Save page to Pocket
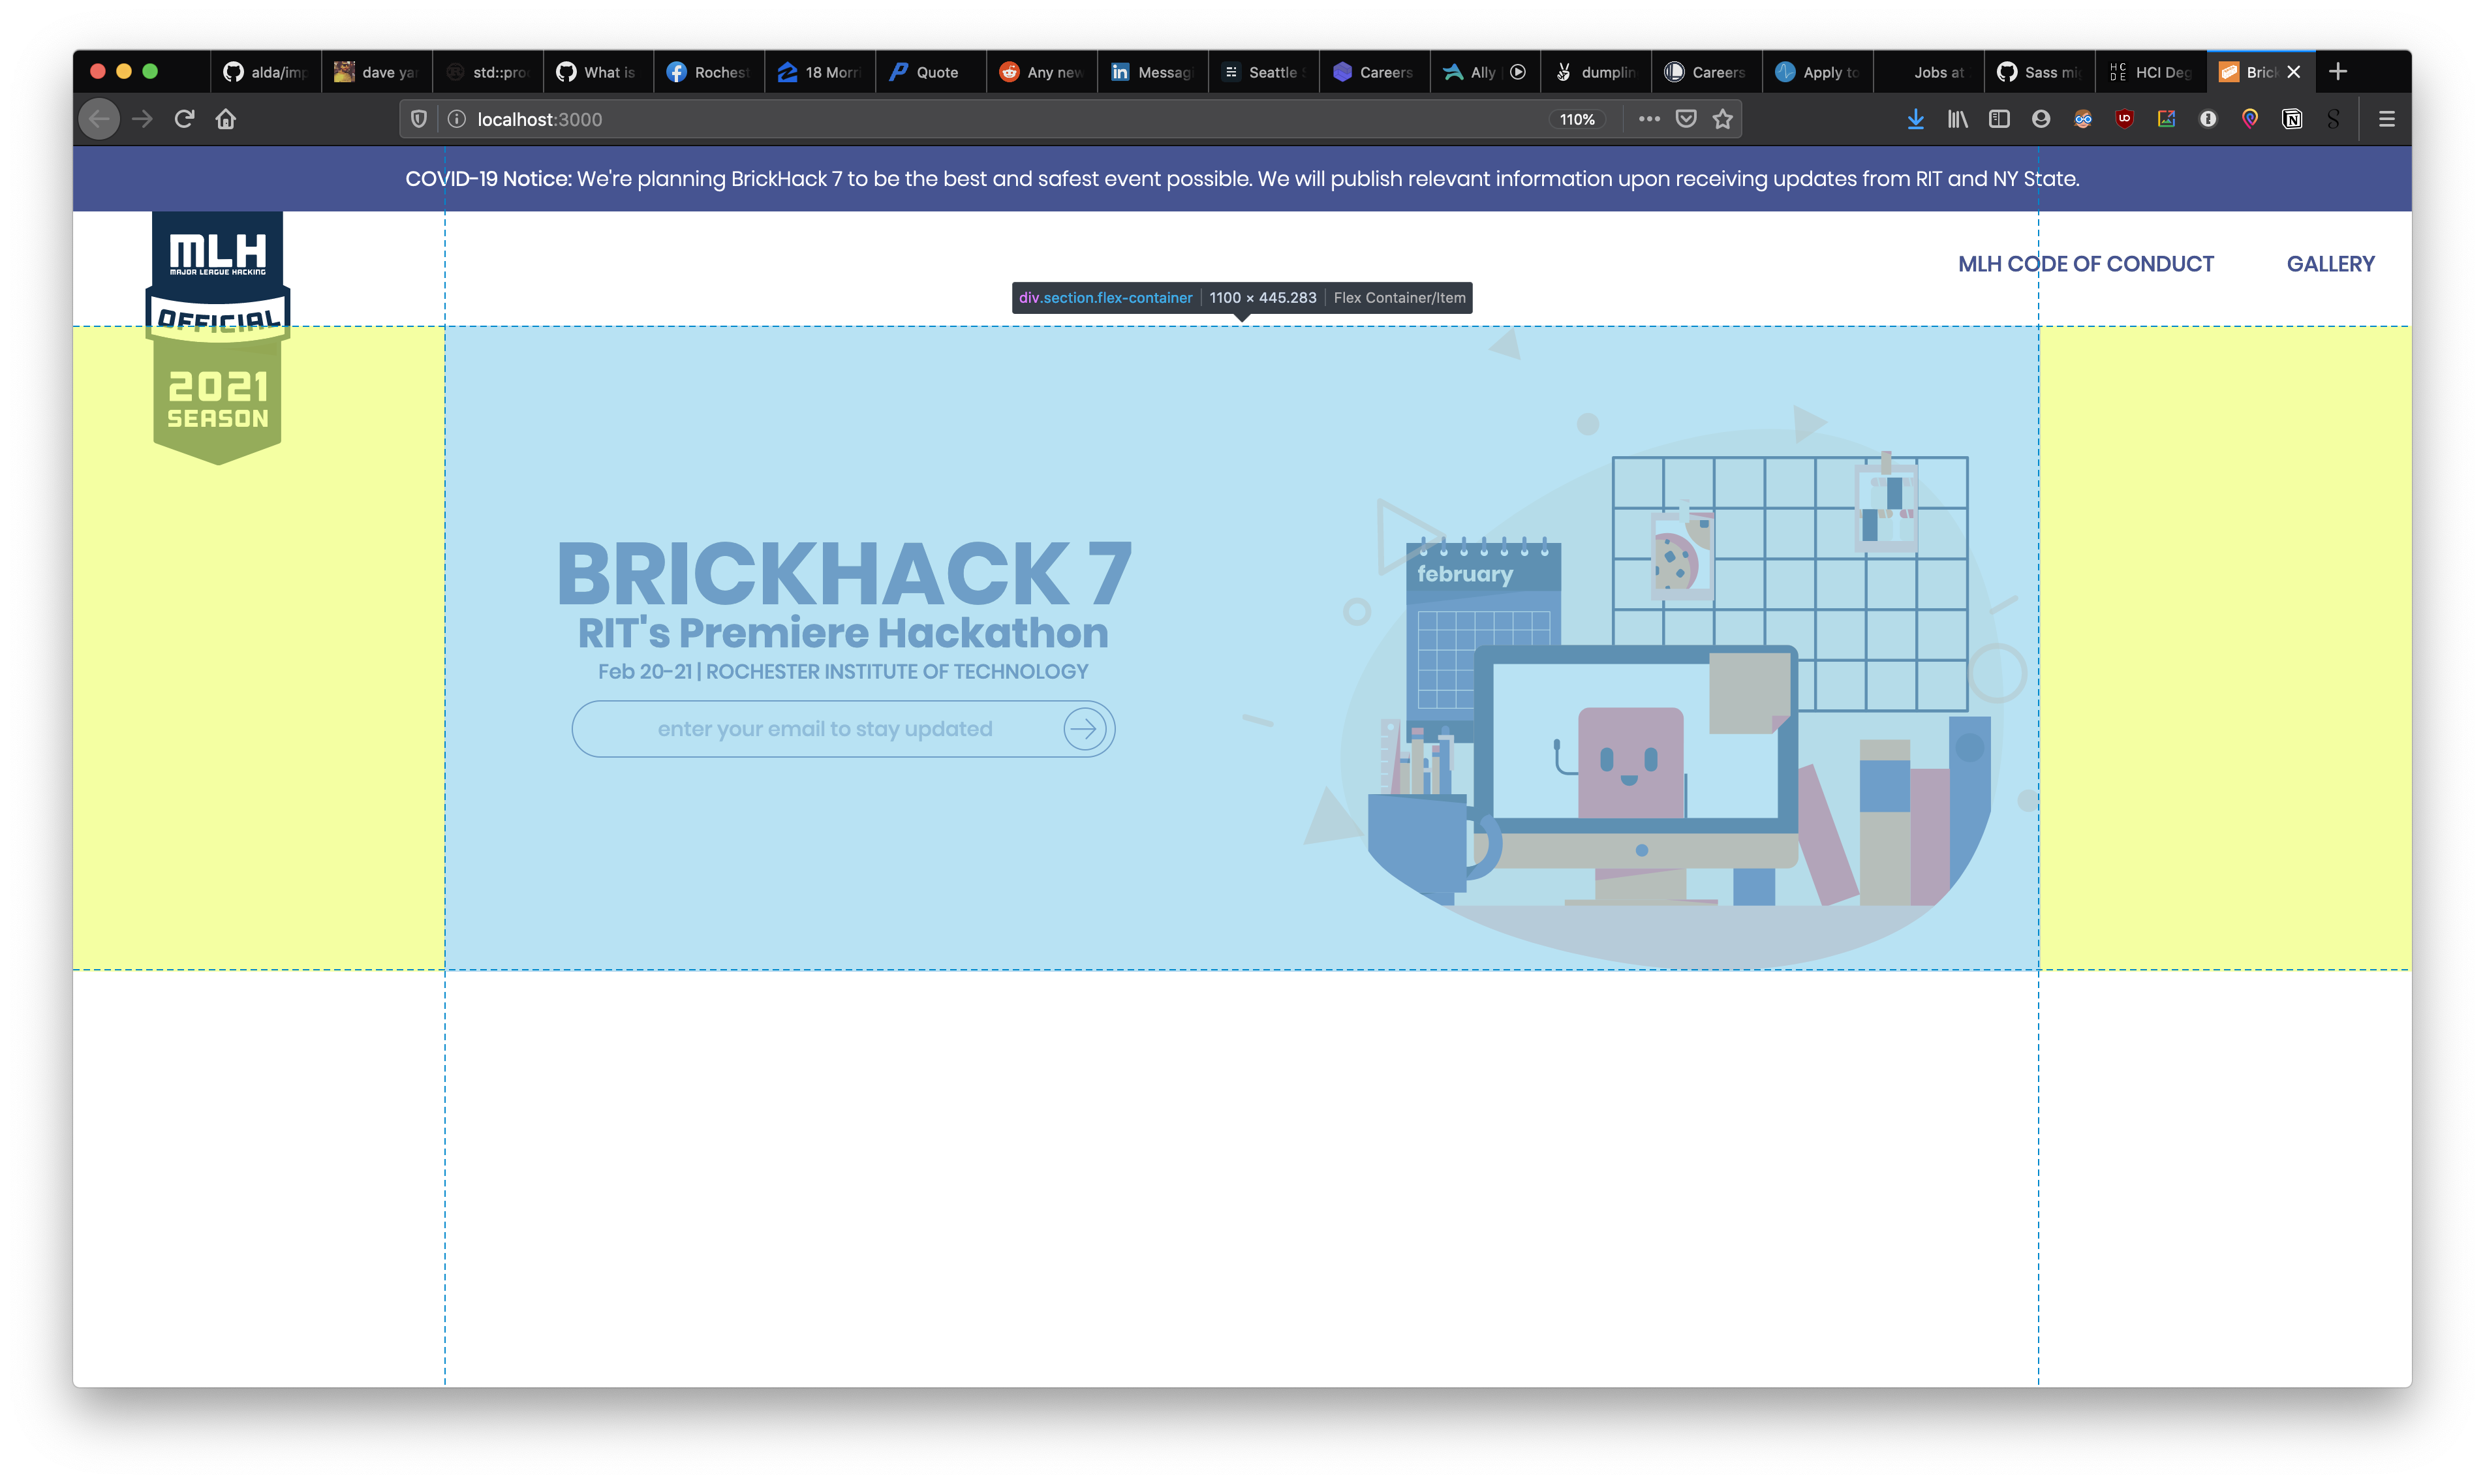2485x1484 pixels. tap(1686, 119)
